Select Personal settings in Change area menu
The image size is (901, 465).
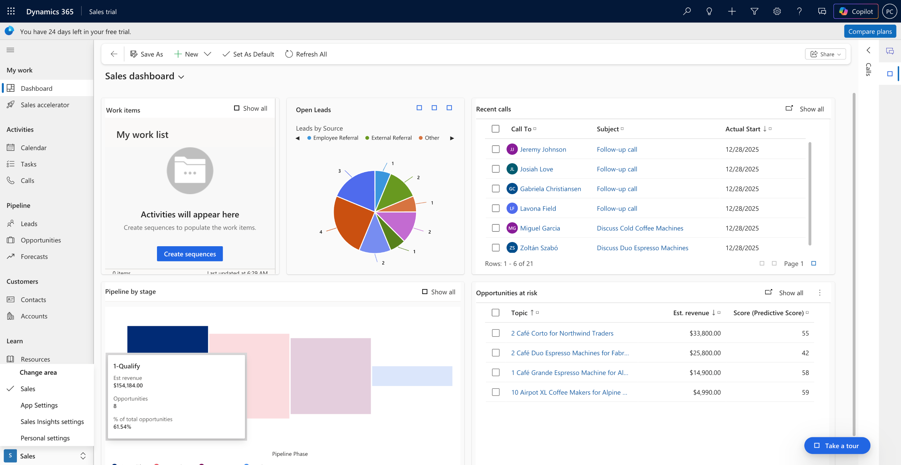[x=45, y=438]
